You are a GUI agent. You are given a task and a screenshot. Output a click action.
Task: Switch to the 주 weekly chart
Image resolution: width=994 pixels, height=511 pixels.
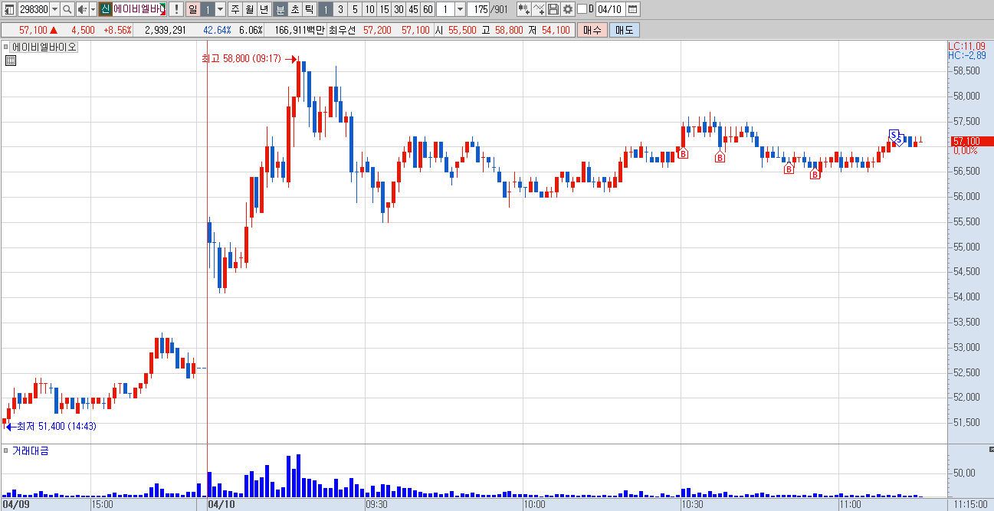pyautogui.click(x=235, y=9)
